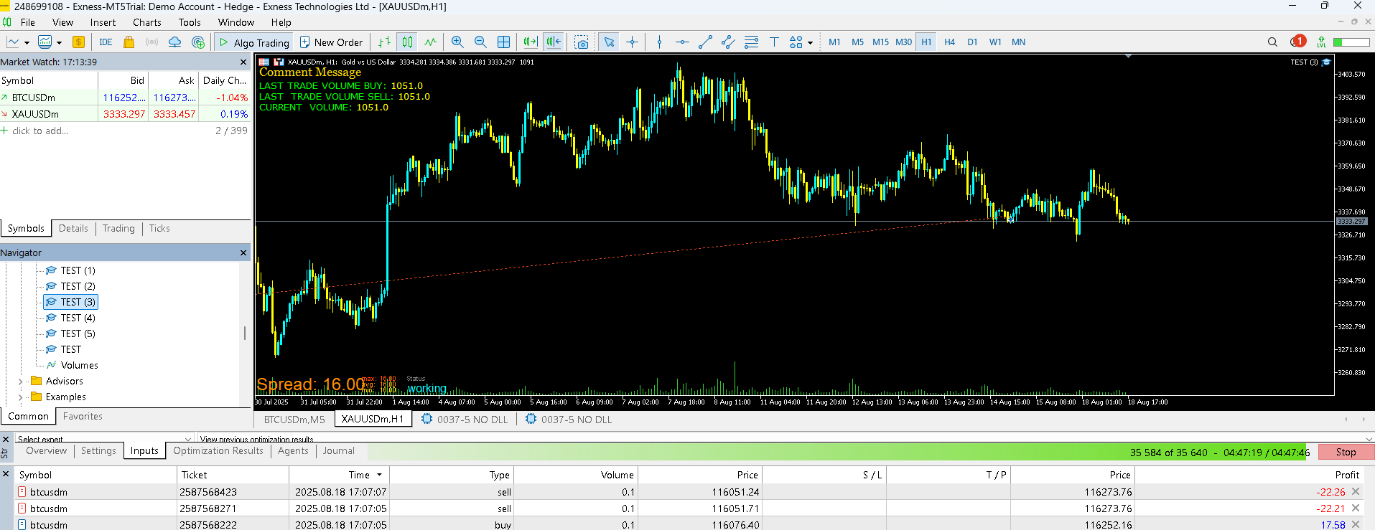This screenshot has width=1375, height=530.
Task: Switch to the Ticks tab in Market Watch
Action: (159, 228)
